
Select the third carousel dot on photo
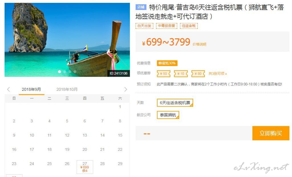click(70, 72)
